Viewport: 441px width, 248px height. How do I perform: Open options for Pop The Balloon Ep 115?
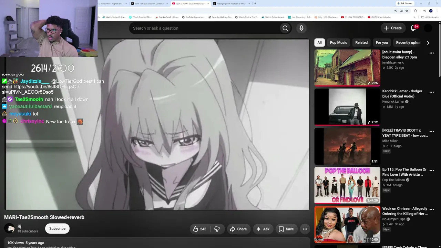(431, 171)
